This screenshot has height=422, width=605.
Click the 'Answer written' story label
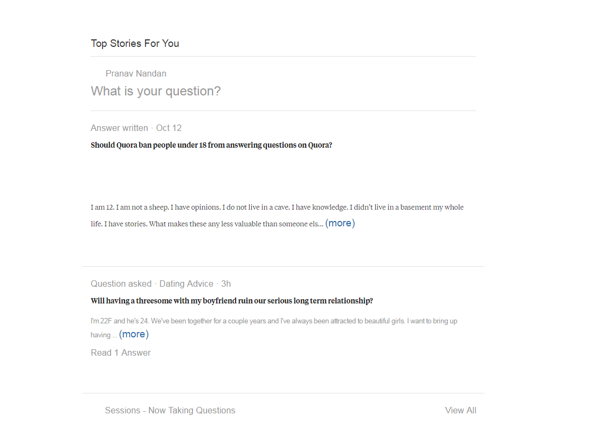tap(119, 128)
